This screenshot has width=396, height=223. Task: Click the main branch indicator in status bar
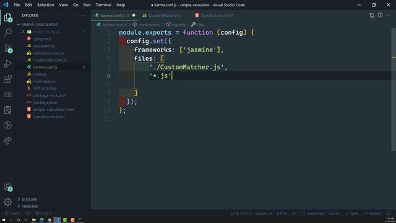point(12,213)
